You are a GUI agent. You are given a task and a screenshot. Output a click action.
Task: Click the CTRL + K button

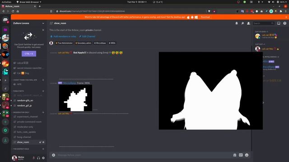point(29,54)
